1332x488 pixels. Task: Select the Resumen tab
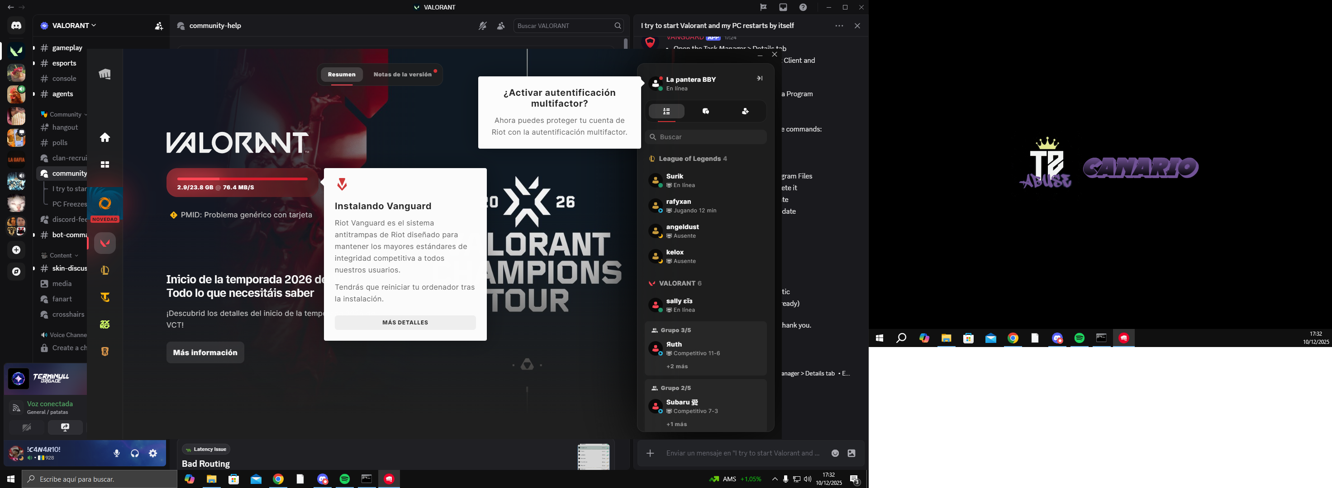341,75
